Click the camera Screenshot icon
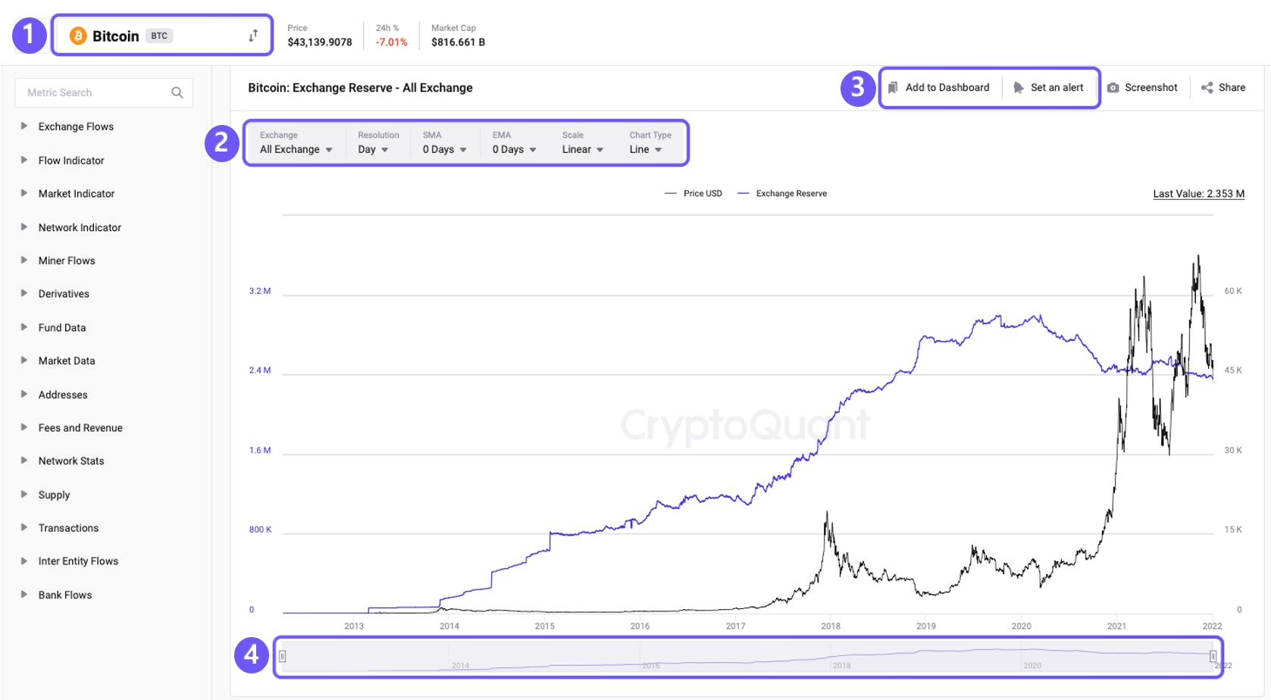The image size is (1271, 700). click(1113, 88)
